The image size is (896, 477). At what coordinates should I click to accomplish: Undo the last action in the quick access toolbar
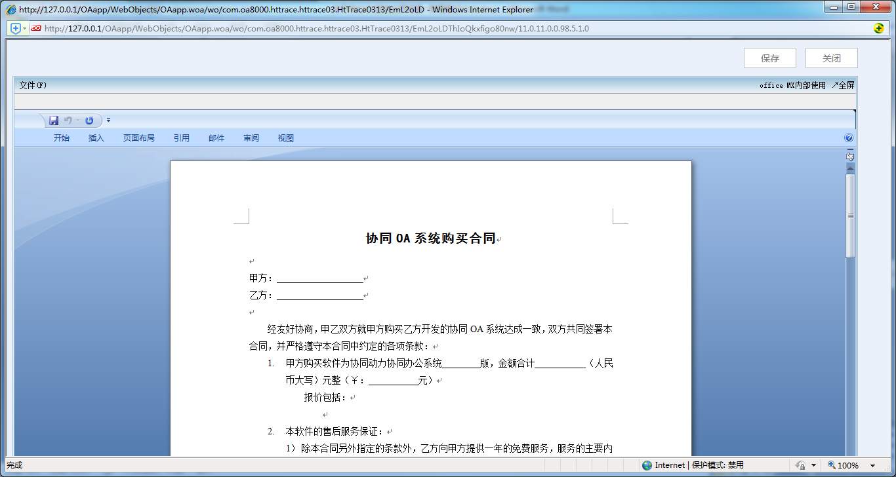click(x=68, y=120)
